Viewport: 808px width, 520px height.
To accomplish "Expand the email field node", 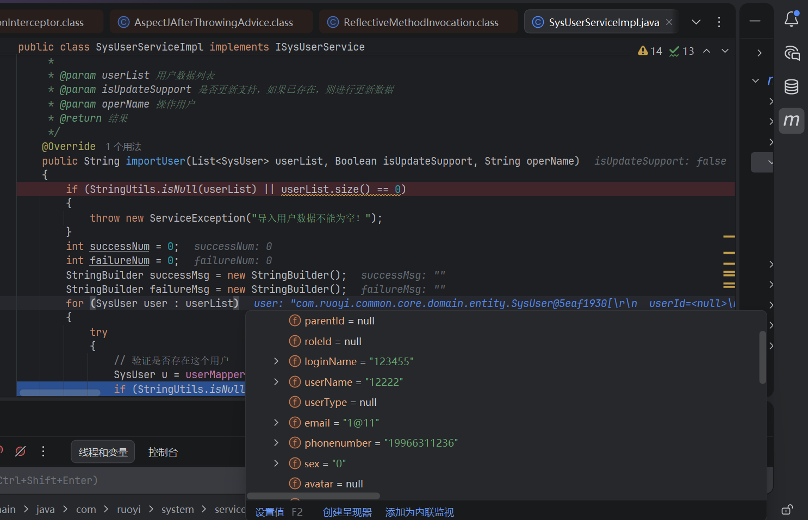I will (x=276, y=423).
